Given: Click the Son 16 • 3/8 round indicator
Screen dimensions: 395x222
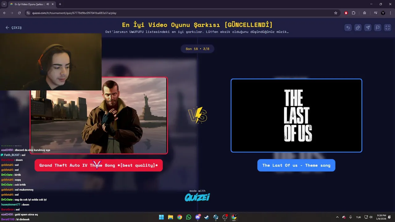Looking at the screenshot, I should tap(197, 49).
